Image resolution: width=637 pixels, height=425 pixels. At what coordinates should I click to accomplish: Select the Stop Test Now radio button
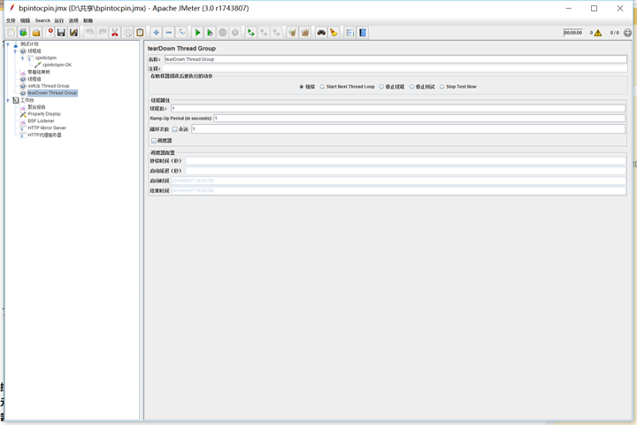(x=442, y=87)
